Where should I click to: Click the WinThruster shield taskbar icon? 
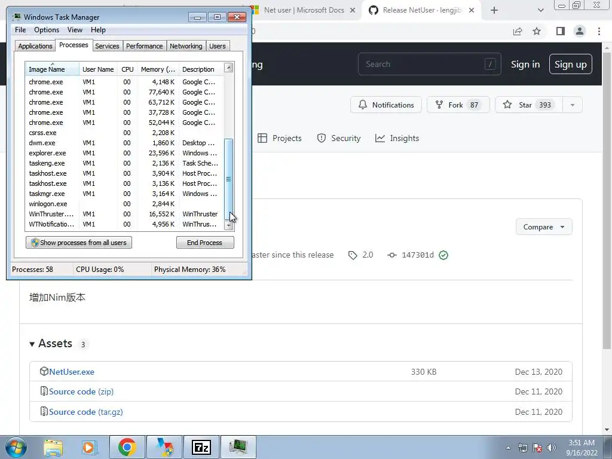tap(164, 447)
